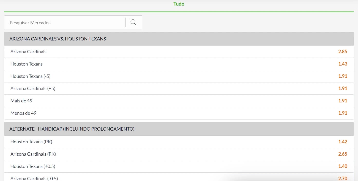
Task: Click the "Houston Texans" moneyline label
Action: click(x=26, y=64)
